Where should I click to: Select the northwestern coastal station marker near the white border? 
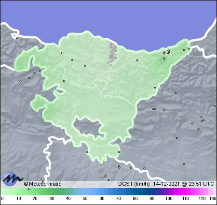pyautogui.click(x=17, y=38)
